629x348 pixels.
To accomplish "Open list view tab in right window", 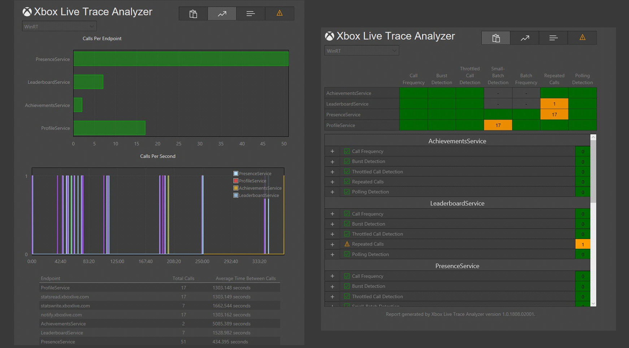I will 553,38.
